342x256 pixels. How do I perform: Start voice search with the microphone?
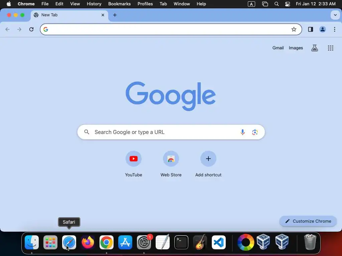242,132
